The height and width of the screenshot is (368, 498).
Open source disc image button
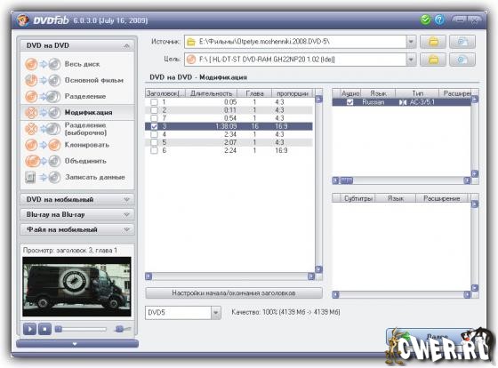point(462,42)
